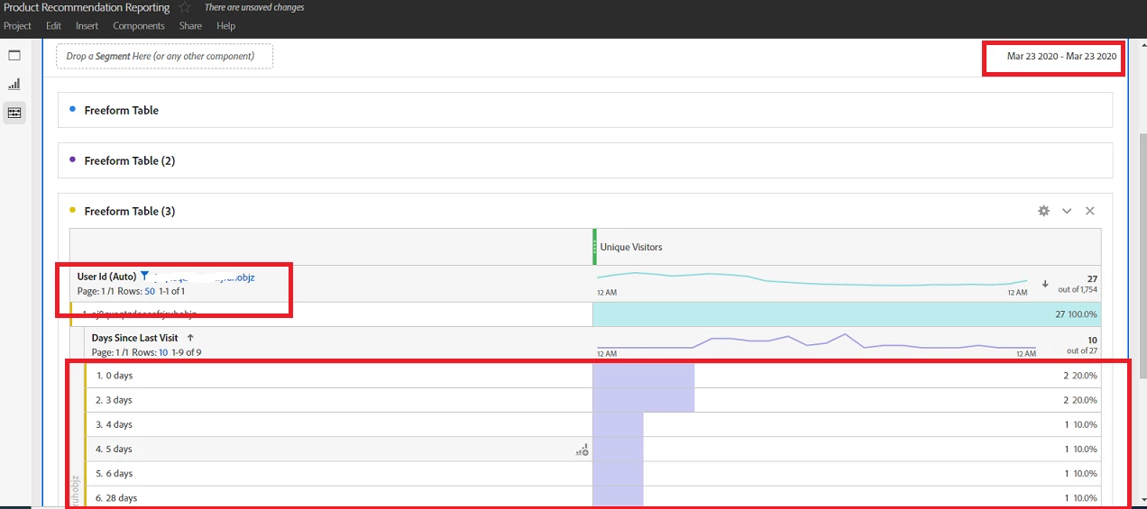This screenshot has width=1147, height=509.
Task: Click the Drop a Segment Here zone
Action: 164,56
